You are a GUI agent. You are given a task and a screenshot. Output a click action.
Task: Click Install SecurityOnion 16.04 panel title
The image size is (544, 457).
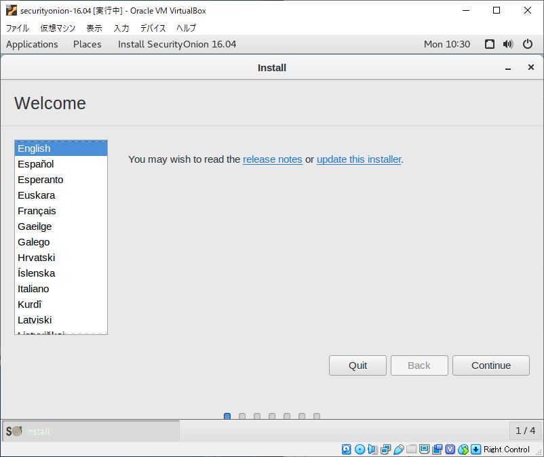(177, 44)
